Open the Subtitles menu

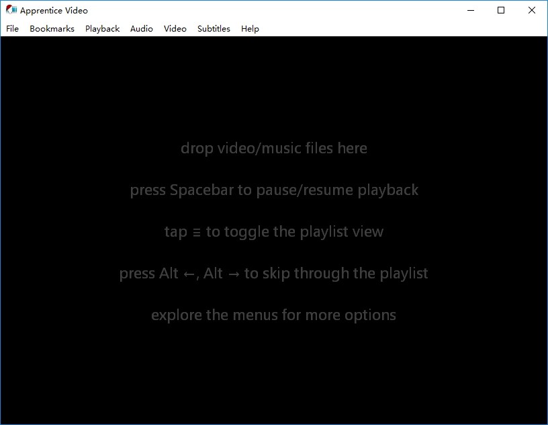[x=214, y=29]
